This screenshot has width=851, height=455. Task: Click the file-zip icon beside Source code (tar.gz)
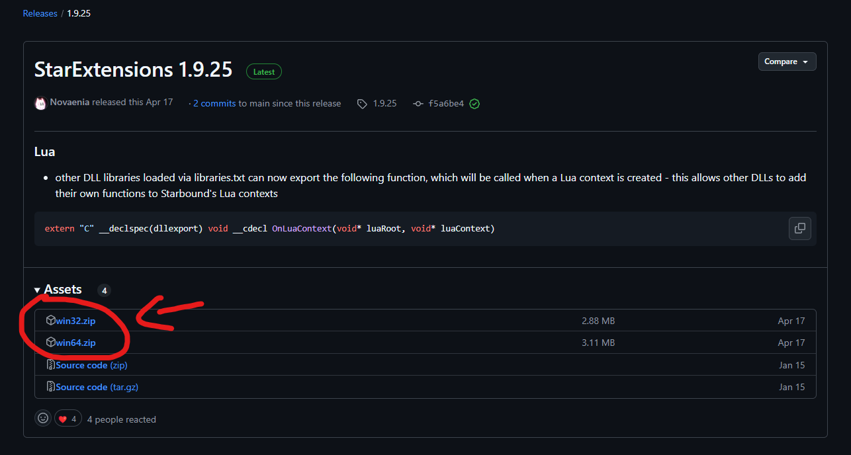(x=50, y=387)
